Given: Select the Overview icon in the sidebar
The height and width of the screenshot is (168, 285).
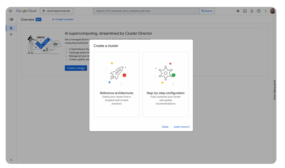Looking at the screenshot, I should click(x=11, y=28).
